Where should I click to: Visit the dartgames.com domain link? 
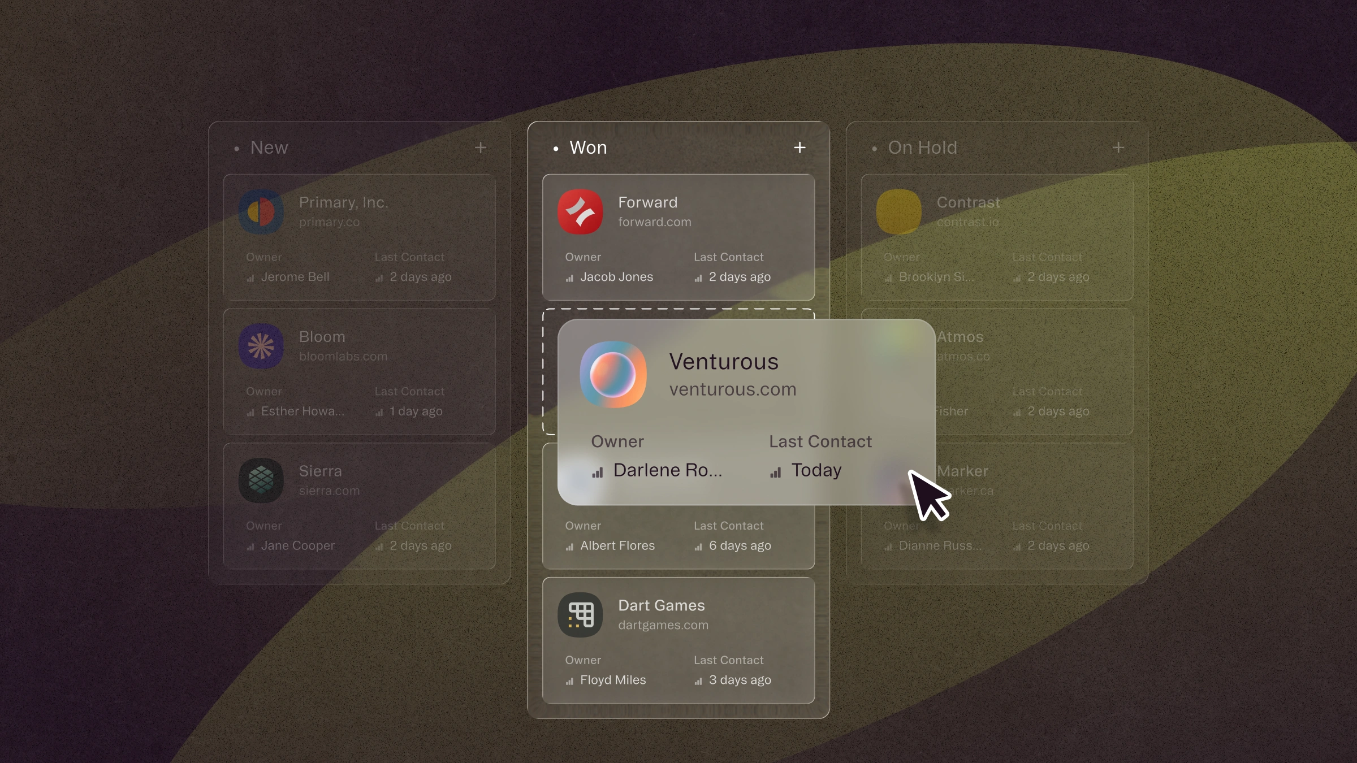[x=663, y=625]
